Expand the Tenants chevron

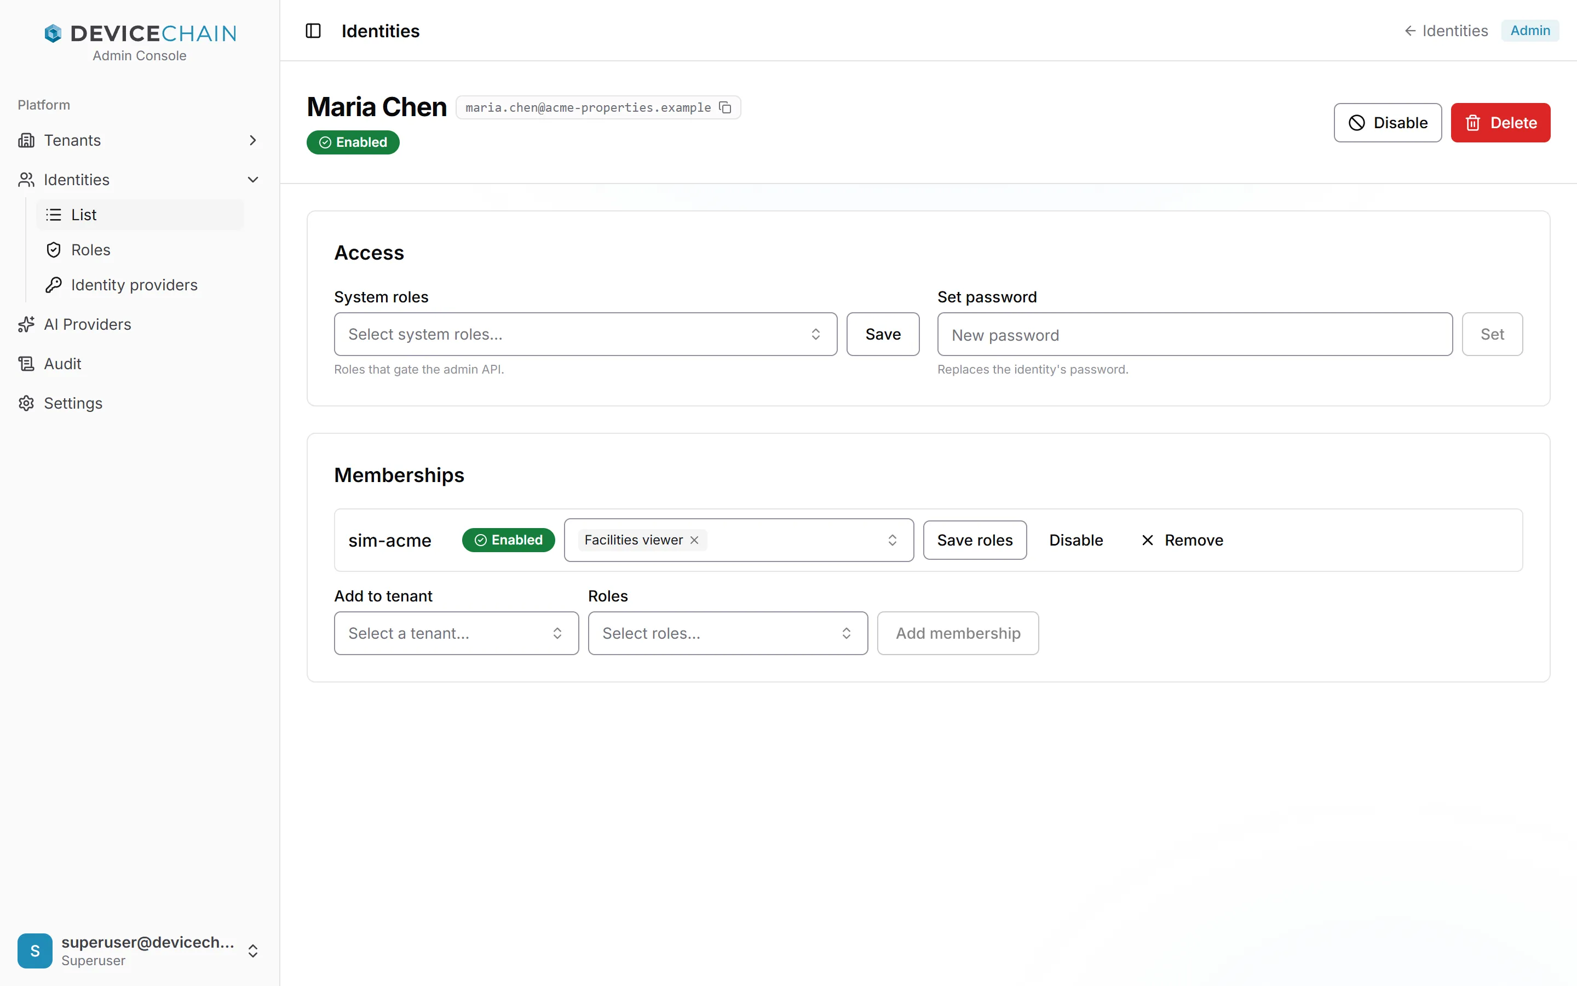pos(253,140)
